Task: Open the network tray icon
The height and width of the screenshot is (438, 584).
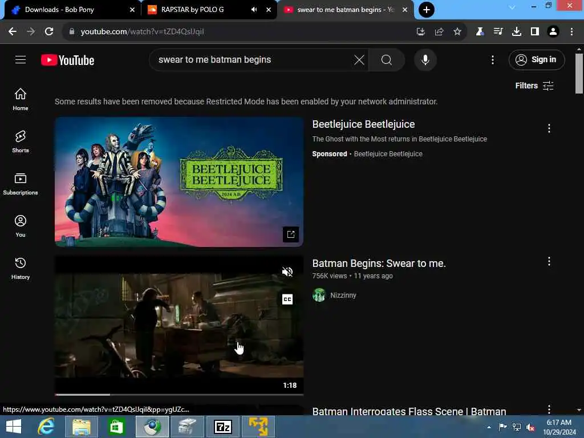Action: [x=516, y=427]
